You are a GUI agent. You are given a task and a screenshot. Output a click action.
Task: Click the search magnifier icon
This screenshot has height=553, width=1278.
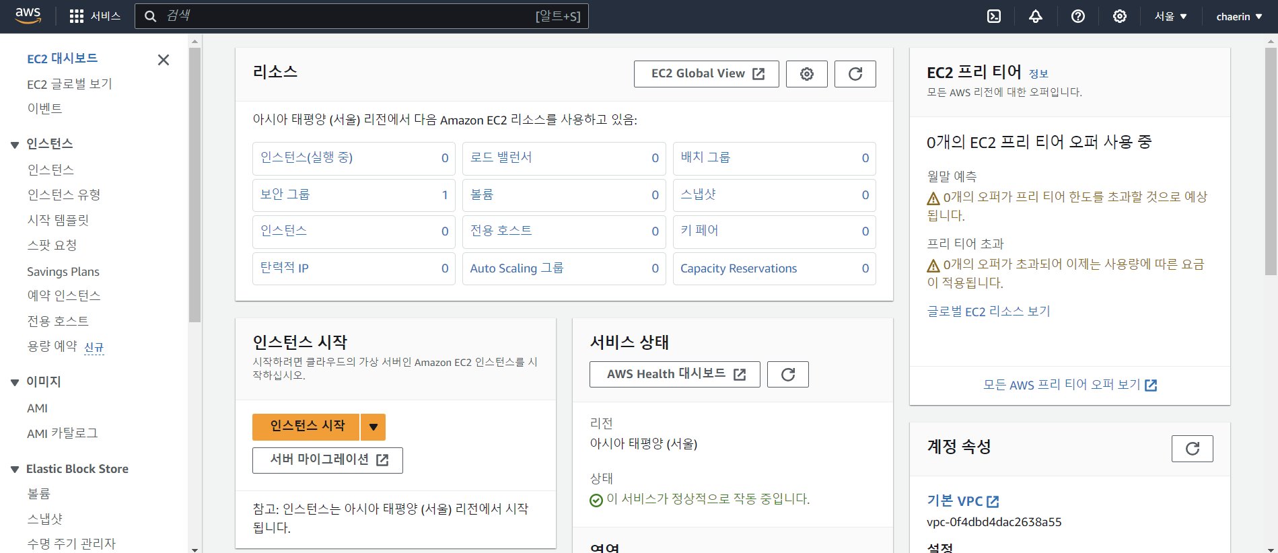pyautogui.click(x=151, y=16)
